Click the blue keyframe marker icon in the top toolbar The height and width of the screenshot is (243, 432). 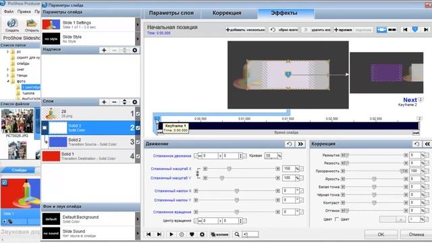point(415,30)
